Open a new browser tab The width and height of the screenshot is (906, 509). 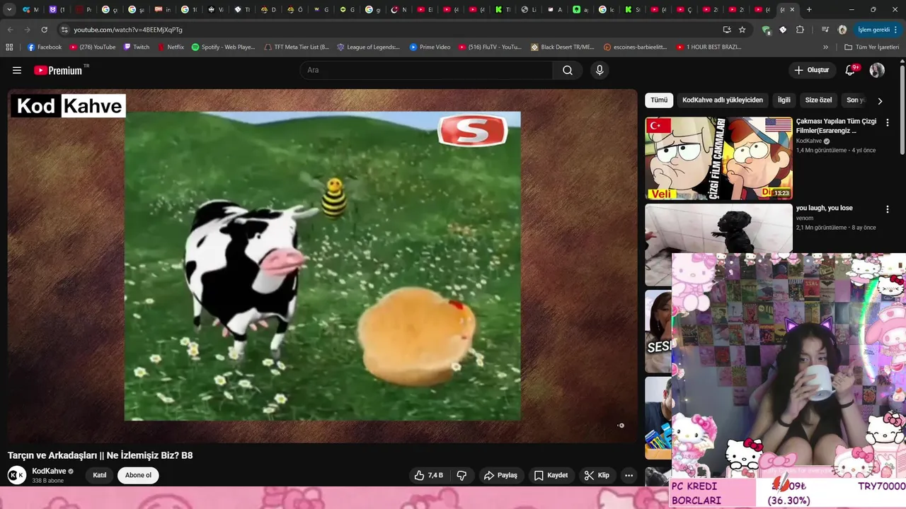click(809, 10)
